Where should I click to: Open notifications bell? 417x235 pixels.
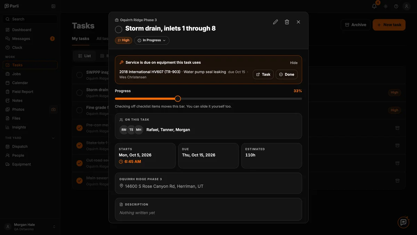(374, 6)
